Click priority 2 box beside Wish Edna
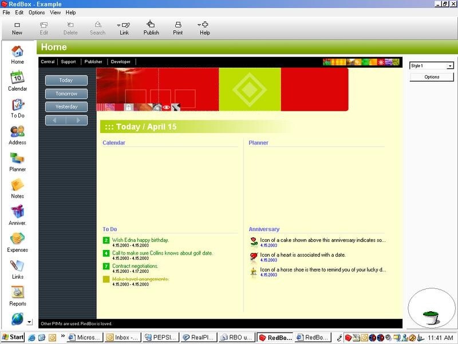The width and height of the screenshot is (458, 344). click(106, 240)
